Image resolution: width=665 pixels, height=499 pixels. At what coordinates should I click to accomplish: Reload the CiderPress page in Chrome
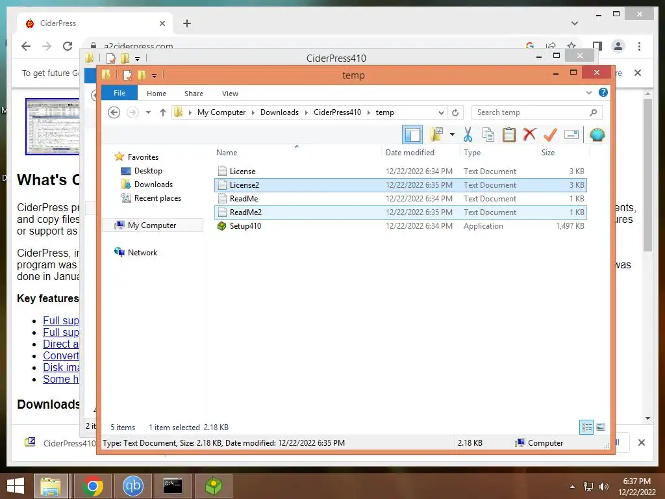coord(68,46)
